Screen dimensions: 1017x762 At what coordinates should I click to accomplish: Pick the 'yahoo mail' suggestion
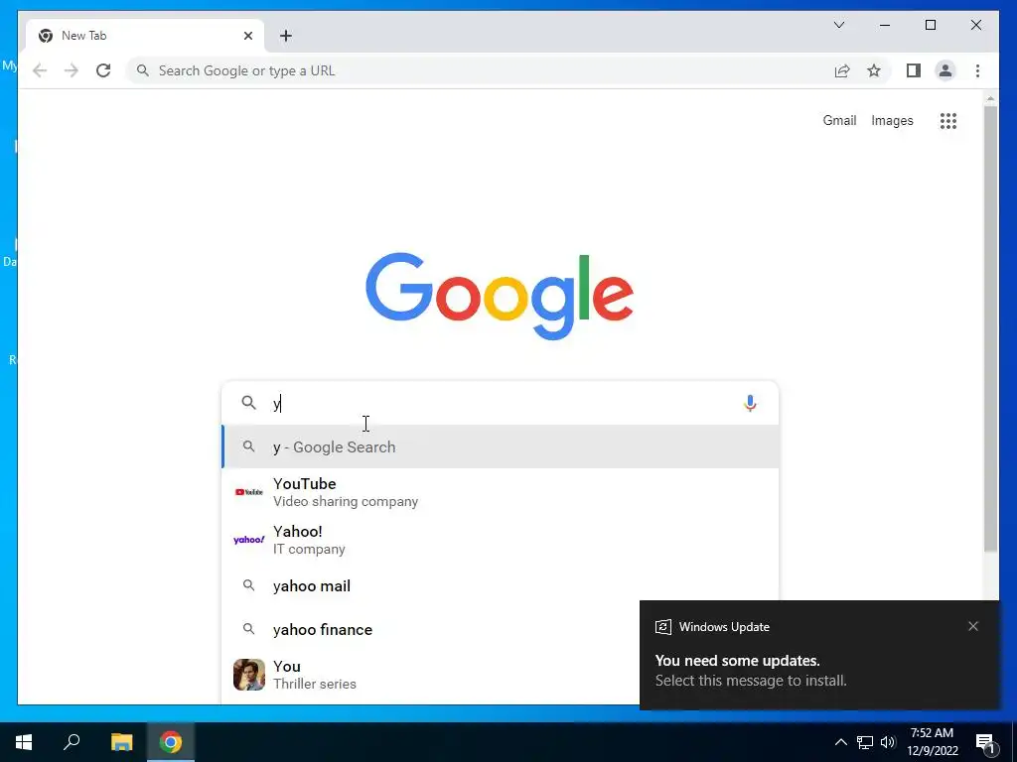pyautogui.click(x=501, y=585)
